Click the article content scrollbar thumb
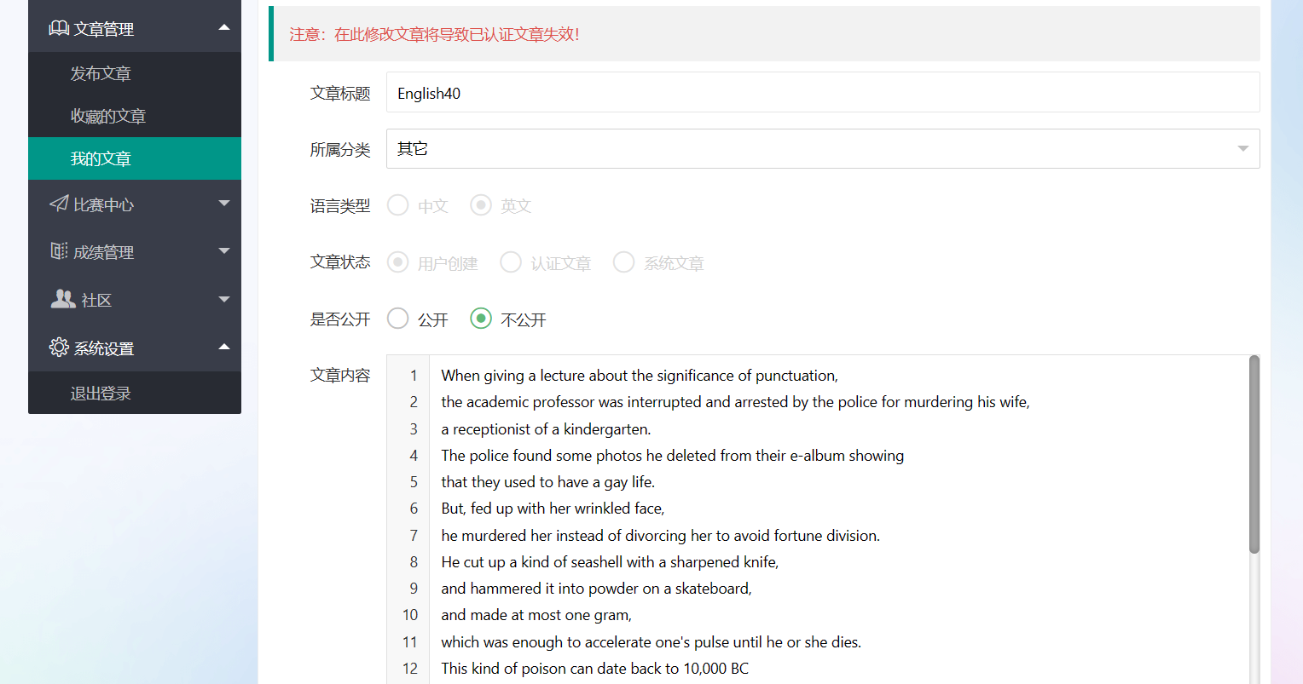Image resolution: width=1303 pixels, height=684 pixels. click(1254, 454)
